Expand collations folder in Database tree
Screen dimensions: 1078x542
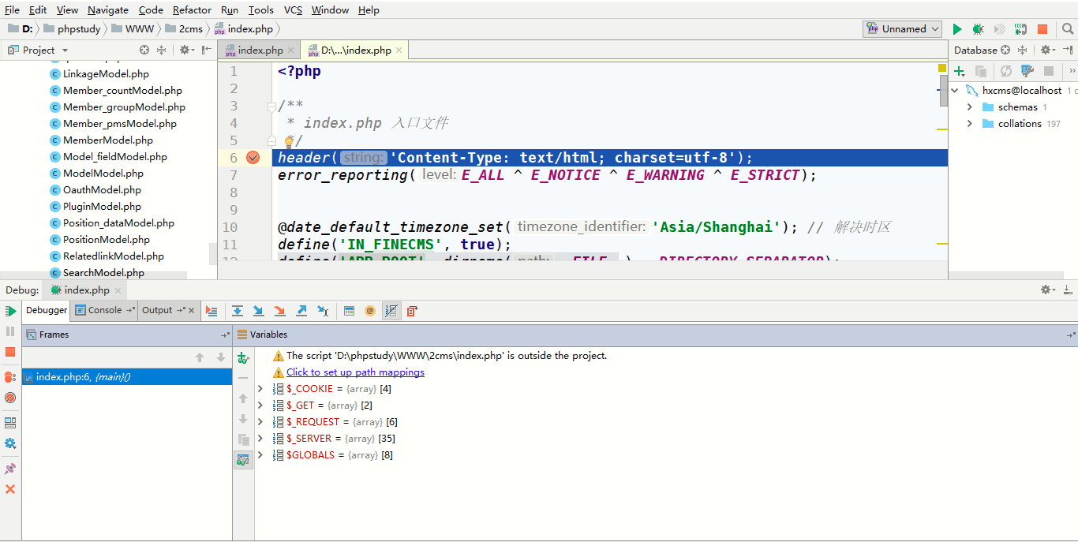[x=970, y=124]
